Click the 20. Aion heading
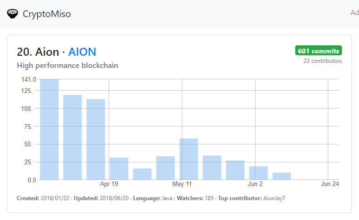 (38, 52)
